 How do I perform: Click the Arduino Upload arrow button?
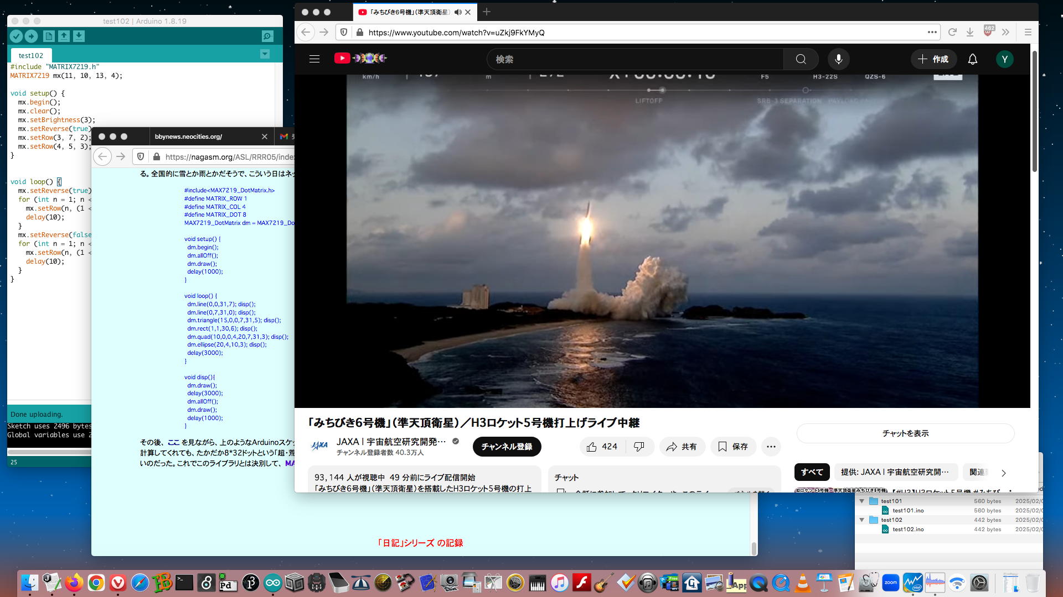coord(31,36)
